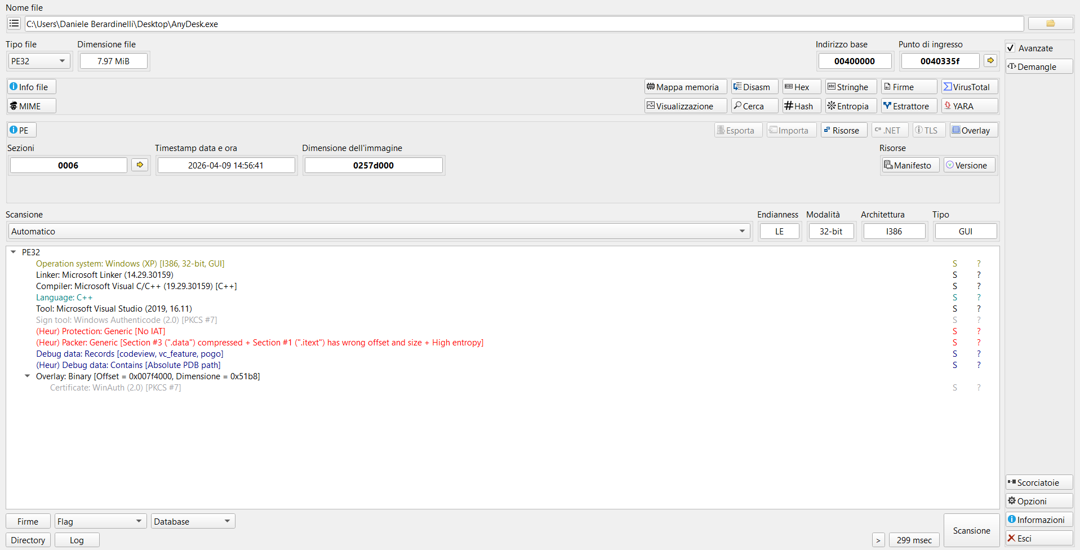Open the Flag dropdown
Image resolution: width=1080 pixels, height=550 pixels.
(100, 521)
